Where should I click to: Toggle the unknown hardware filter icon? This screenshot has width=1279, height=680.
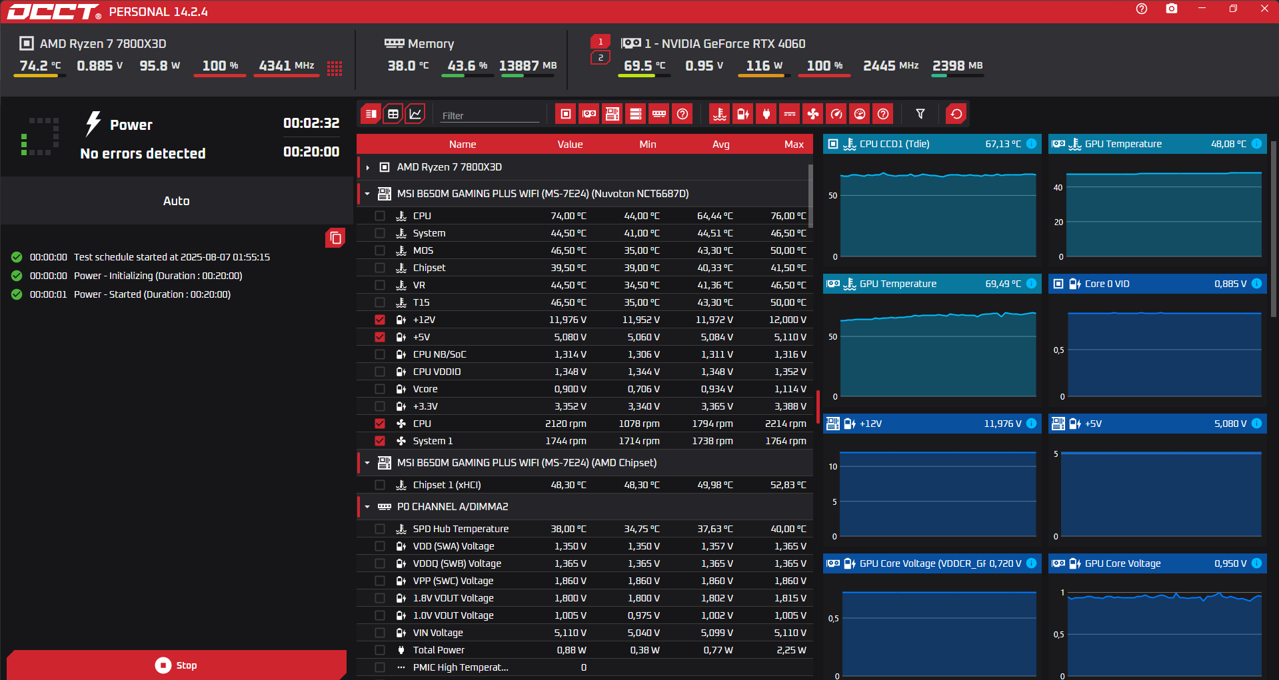pyautogui.click(x=682, y=114)
